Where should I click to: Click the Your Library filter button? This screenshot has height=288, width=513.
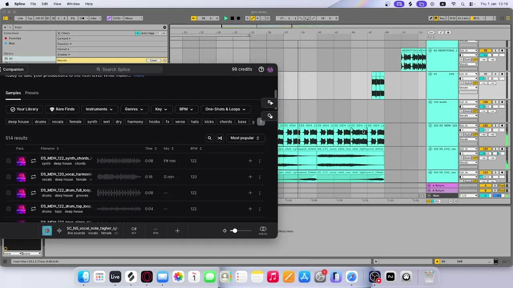coord(24,109)
